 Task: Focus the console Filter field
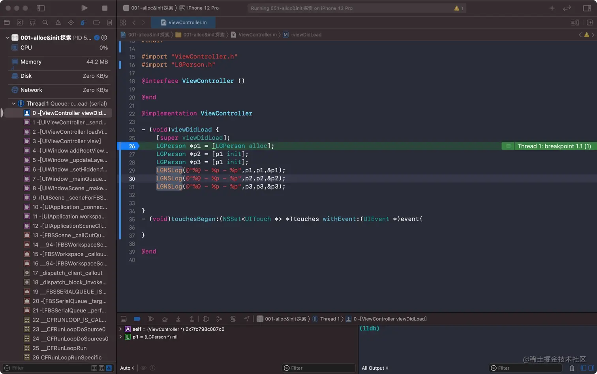pos(525,368)
